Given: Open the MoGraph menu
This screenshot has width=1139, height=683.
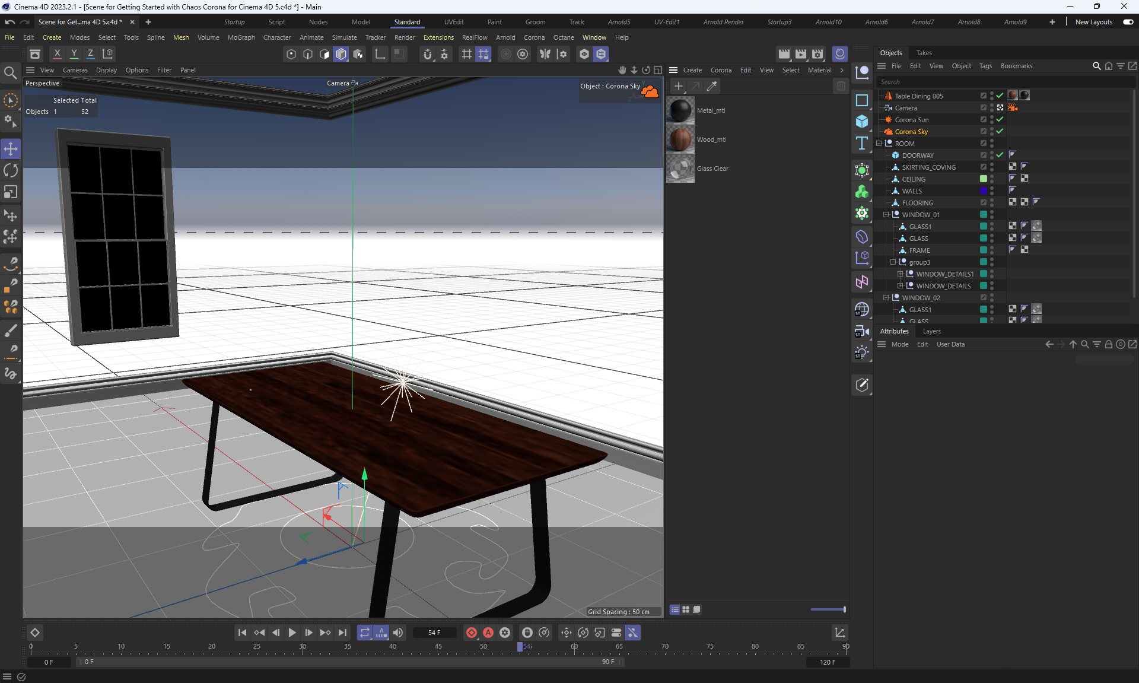Looking at the screenshot, I should pos(241,37).
